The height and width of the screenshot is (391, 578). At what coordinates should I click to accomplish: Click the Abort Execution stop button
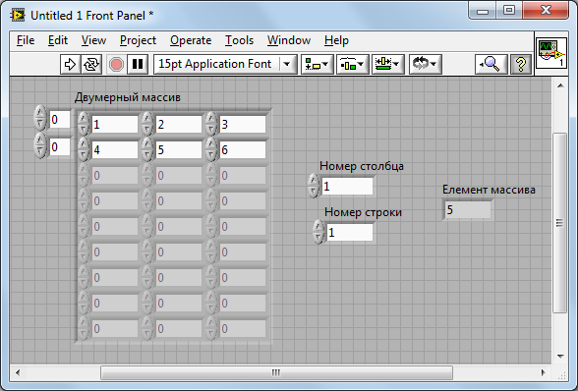click(116, 65)
